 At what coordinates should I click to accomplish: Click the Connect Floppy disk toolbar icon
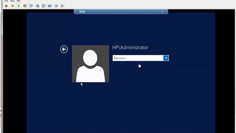coord(50,6)
